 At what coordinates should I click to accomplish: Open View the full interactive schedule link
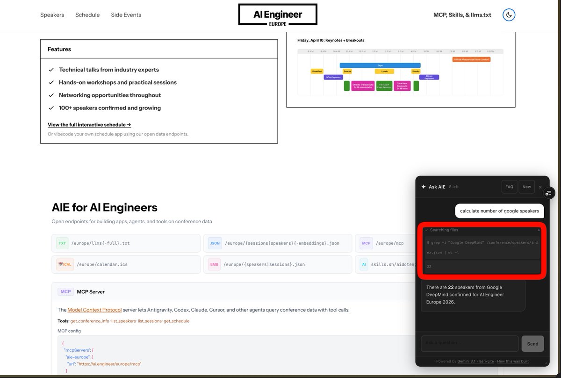click(x=89, y=125)
